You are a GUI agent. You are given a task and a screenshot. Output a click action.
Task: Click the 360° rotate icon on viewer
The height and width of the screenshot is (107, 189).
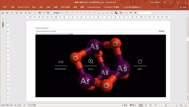(x=140, y=62)
